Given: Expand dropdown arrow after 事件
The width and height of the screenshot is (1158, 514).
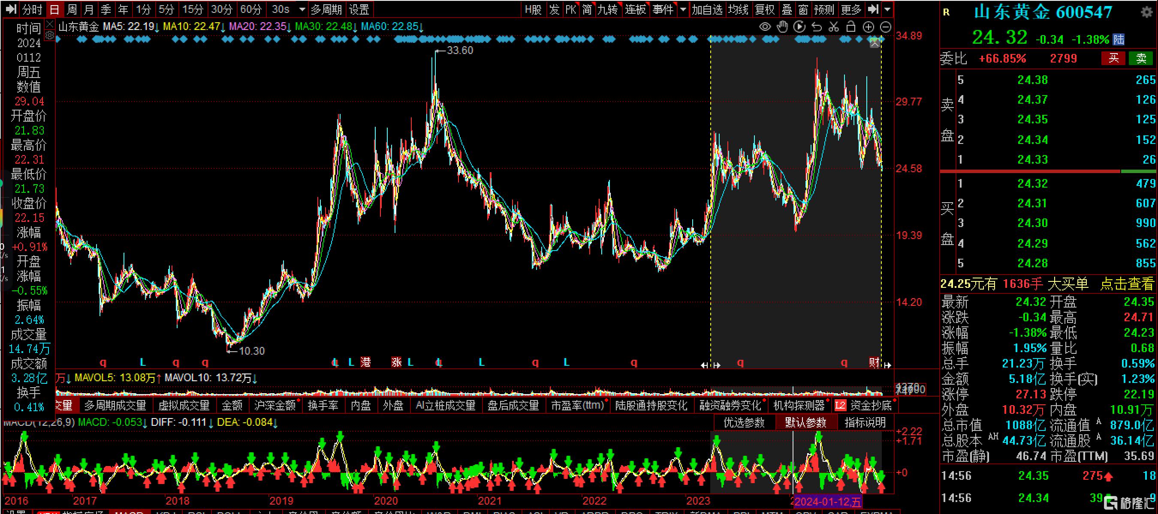Looking at the screenshot, I should [683, 9].
